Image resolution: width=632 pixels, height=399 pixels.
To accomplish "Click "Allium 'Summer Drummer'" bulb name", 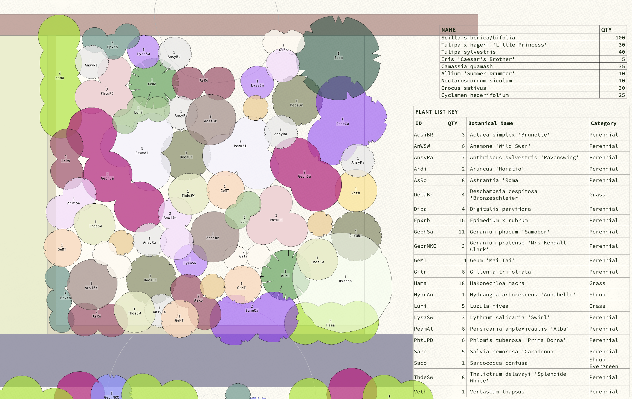I will coord(478,74).
